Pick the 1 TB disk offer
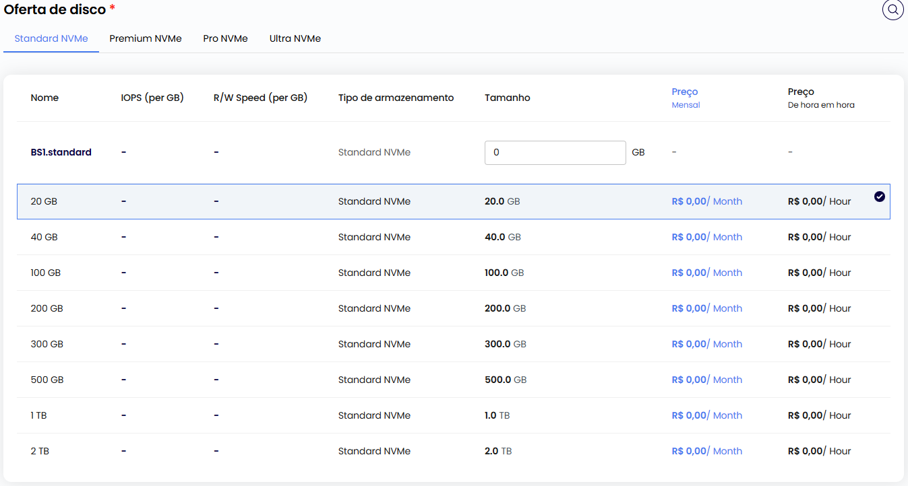Screen dimensions: 908x486 coord(454,415)
